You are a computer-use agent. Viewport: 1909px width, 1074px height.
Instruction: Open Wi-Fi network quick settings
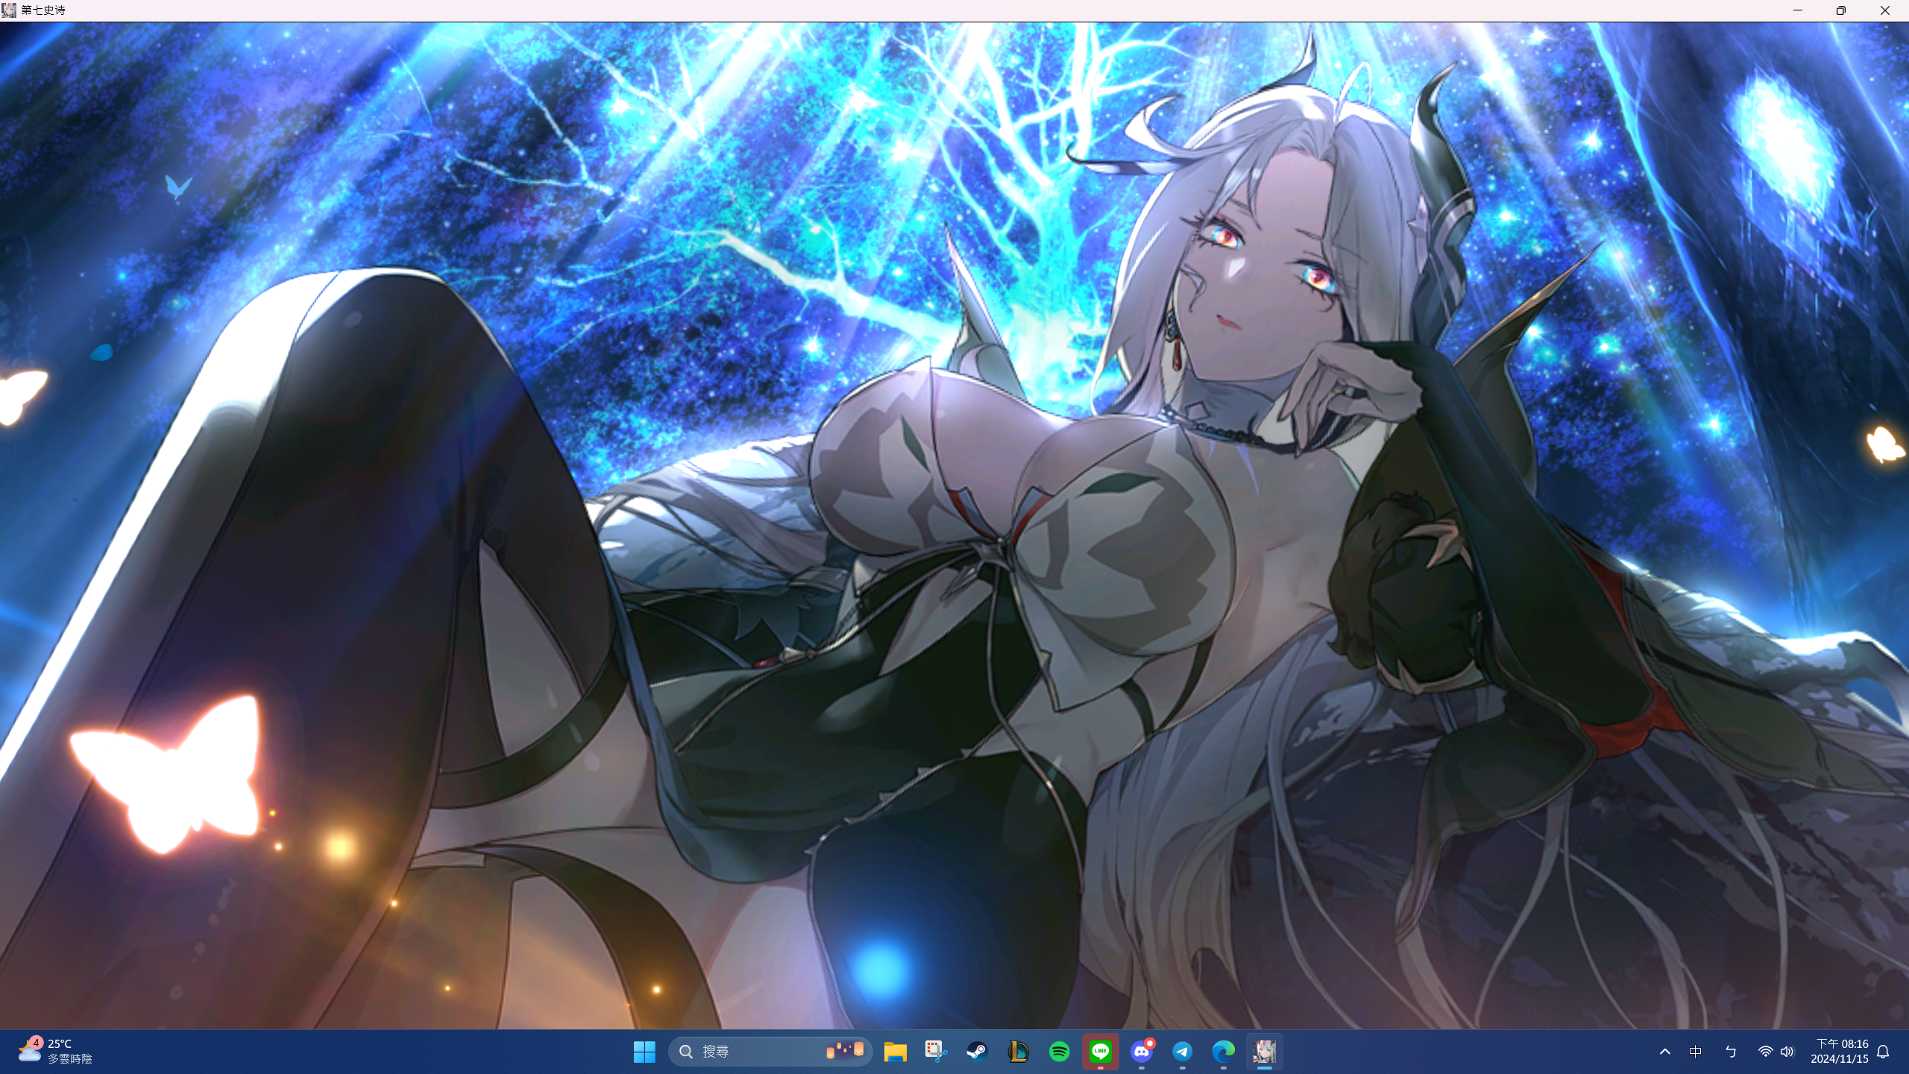(1765, 1052)
